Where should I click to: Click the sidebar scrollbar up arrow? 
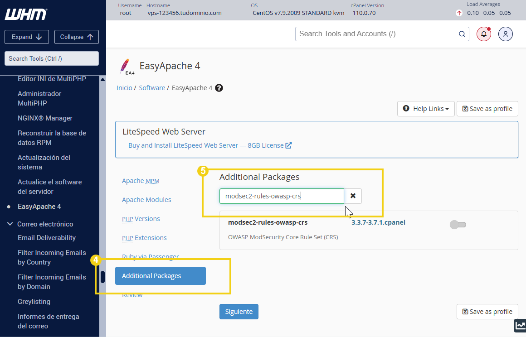coord(102,80)
